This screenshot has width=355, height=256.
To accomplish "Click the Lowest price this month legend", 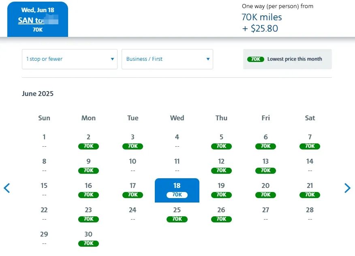I will 287,59.
